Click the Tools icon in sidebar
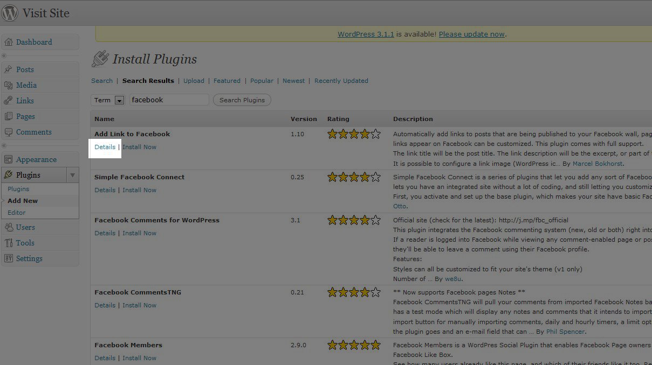Viewport: 652px width, 365px height. pos(9,243)
